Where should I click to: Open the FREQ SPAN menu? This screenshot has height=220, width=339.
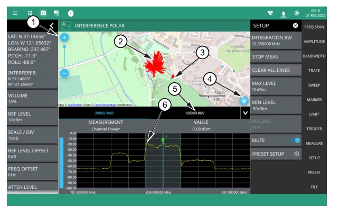pos(321,26)
